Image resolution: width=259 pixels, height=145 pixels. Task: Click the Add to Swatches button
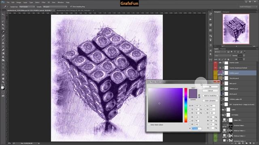pos(210,96)
